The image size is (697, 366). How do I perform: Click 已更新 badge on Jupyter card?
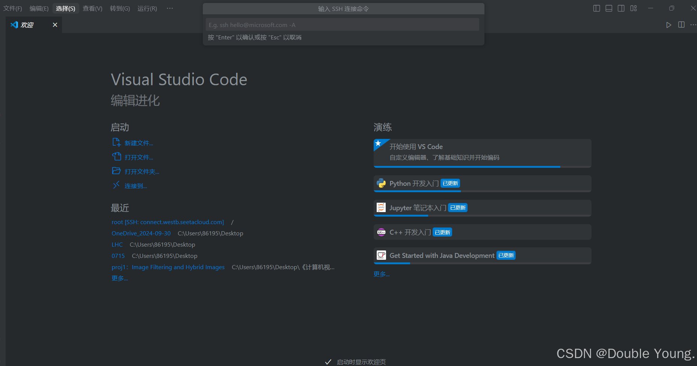458,208
